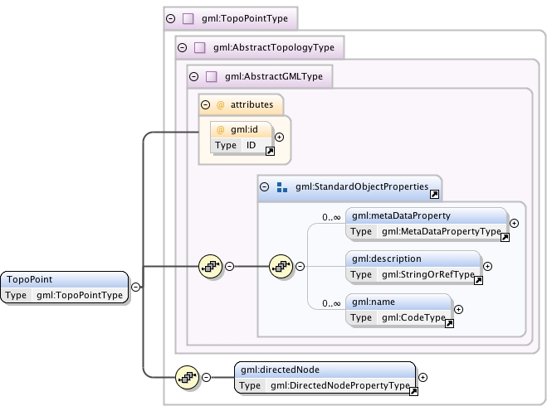Image resolution: width=547 pixels, height=406 pixels.
Task: Click the 0..∞ cardinality beside gml:name
Action: click(331, 303)
